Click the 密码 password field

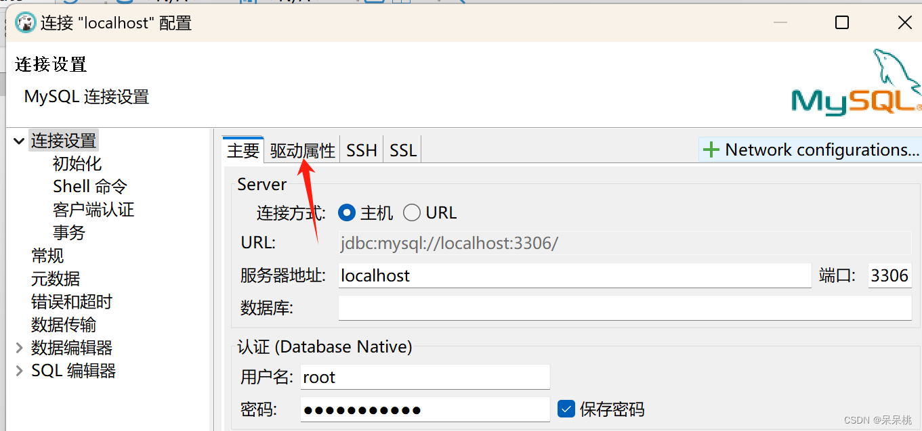pos(425,409)
